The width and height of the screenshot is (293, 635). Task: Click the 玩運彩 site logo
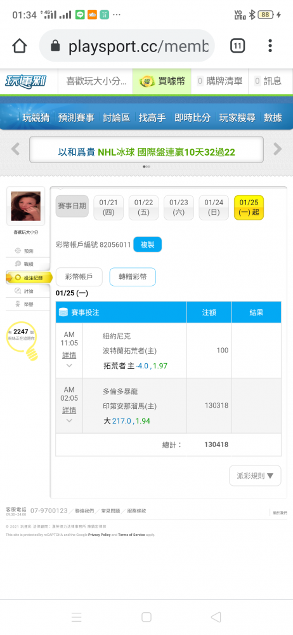coord(25,81)
